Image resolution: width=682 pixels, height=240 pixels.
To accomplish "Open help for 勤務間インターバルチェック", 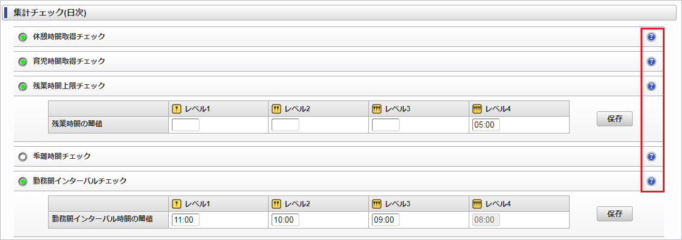I will tap(651, 181).
